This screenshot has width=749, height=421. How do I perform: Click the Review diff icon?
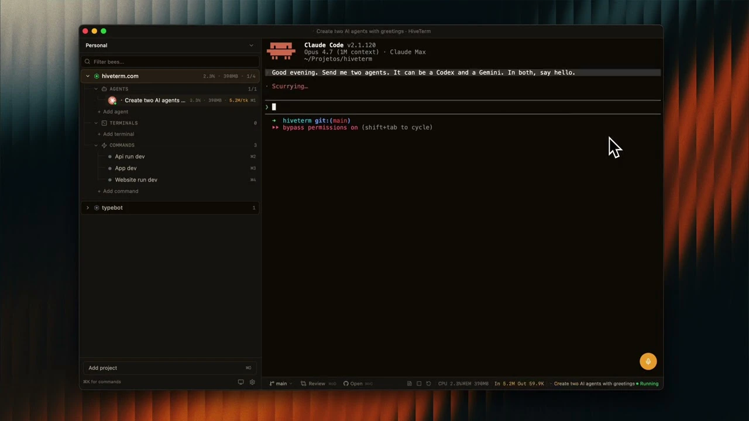[x=303, y=384]
